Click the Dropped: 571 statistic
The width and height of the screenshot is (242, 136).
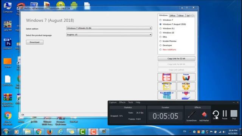point(116,116)
